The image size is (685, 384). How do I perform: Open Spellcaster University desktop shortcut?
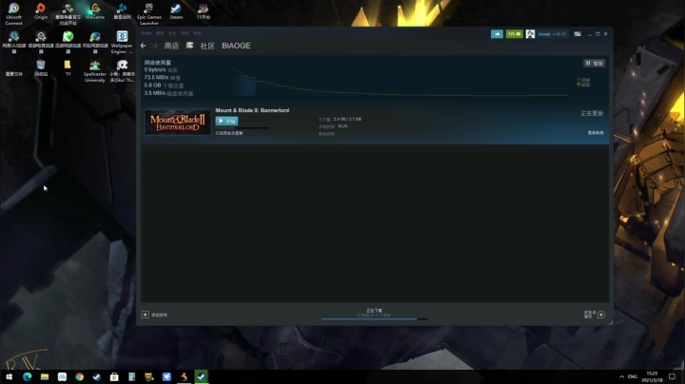tap(95, 70)
